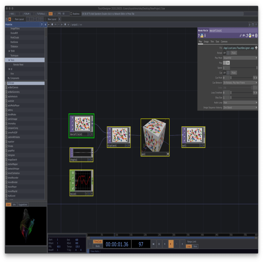This screenshot has height=263, width=263.
Task: Browse file with plus next to File path
Action: click(256, 48)
